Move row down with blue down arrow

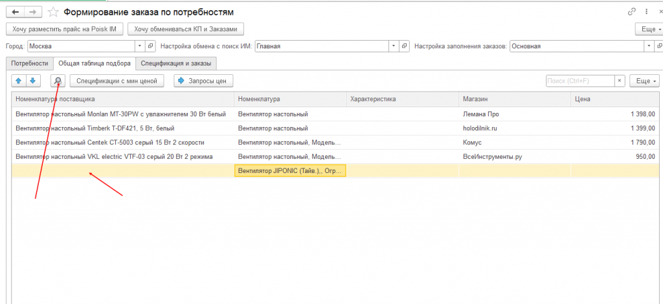tap(33, 81)
